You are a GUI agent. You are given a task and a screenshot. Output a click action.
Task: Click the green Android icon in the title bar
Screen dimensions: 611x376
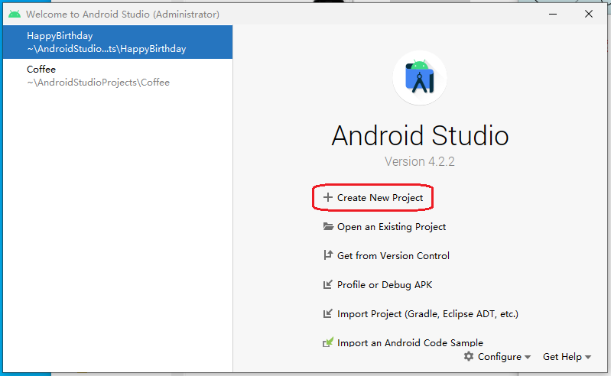15,14
